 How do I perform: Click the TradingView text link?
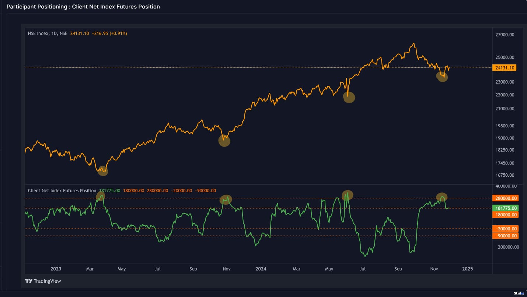47,281
